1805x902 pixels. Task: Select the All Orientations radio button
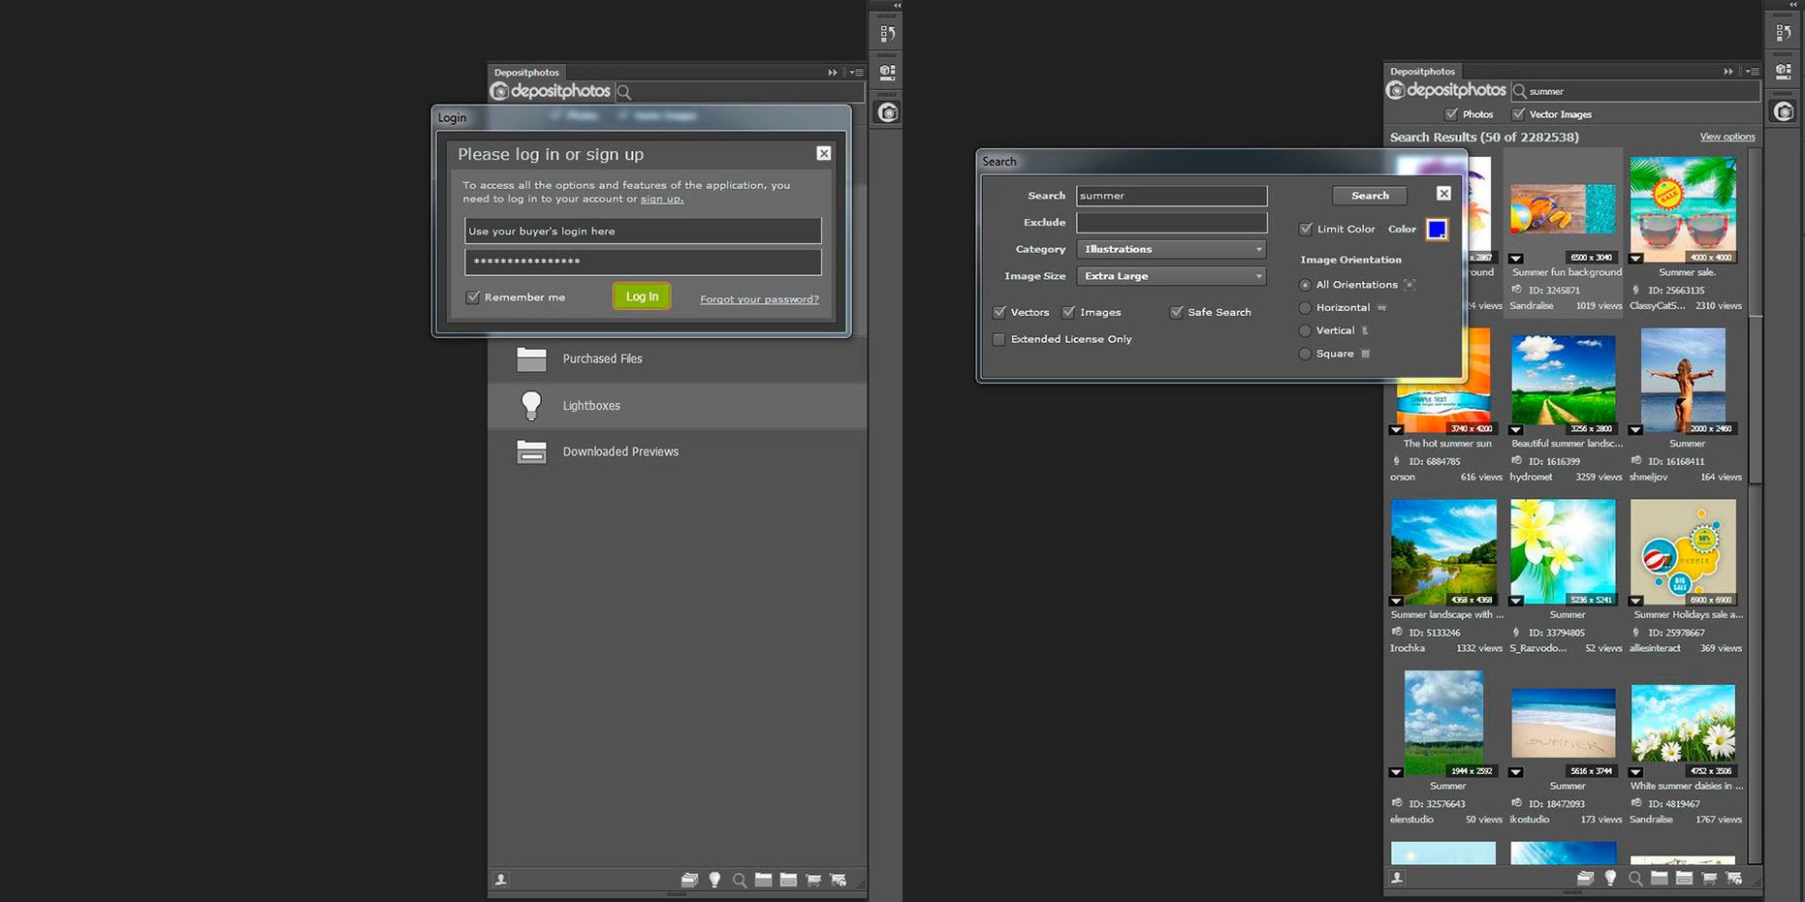[x=1305, y=285]
